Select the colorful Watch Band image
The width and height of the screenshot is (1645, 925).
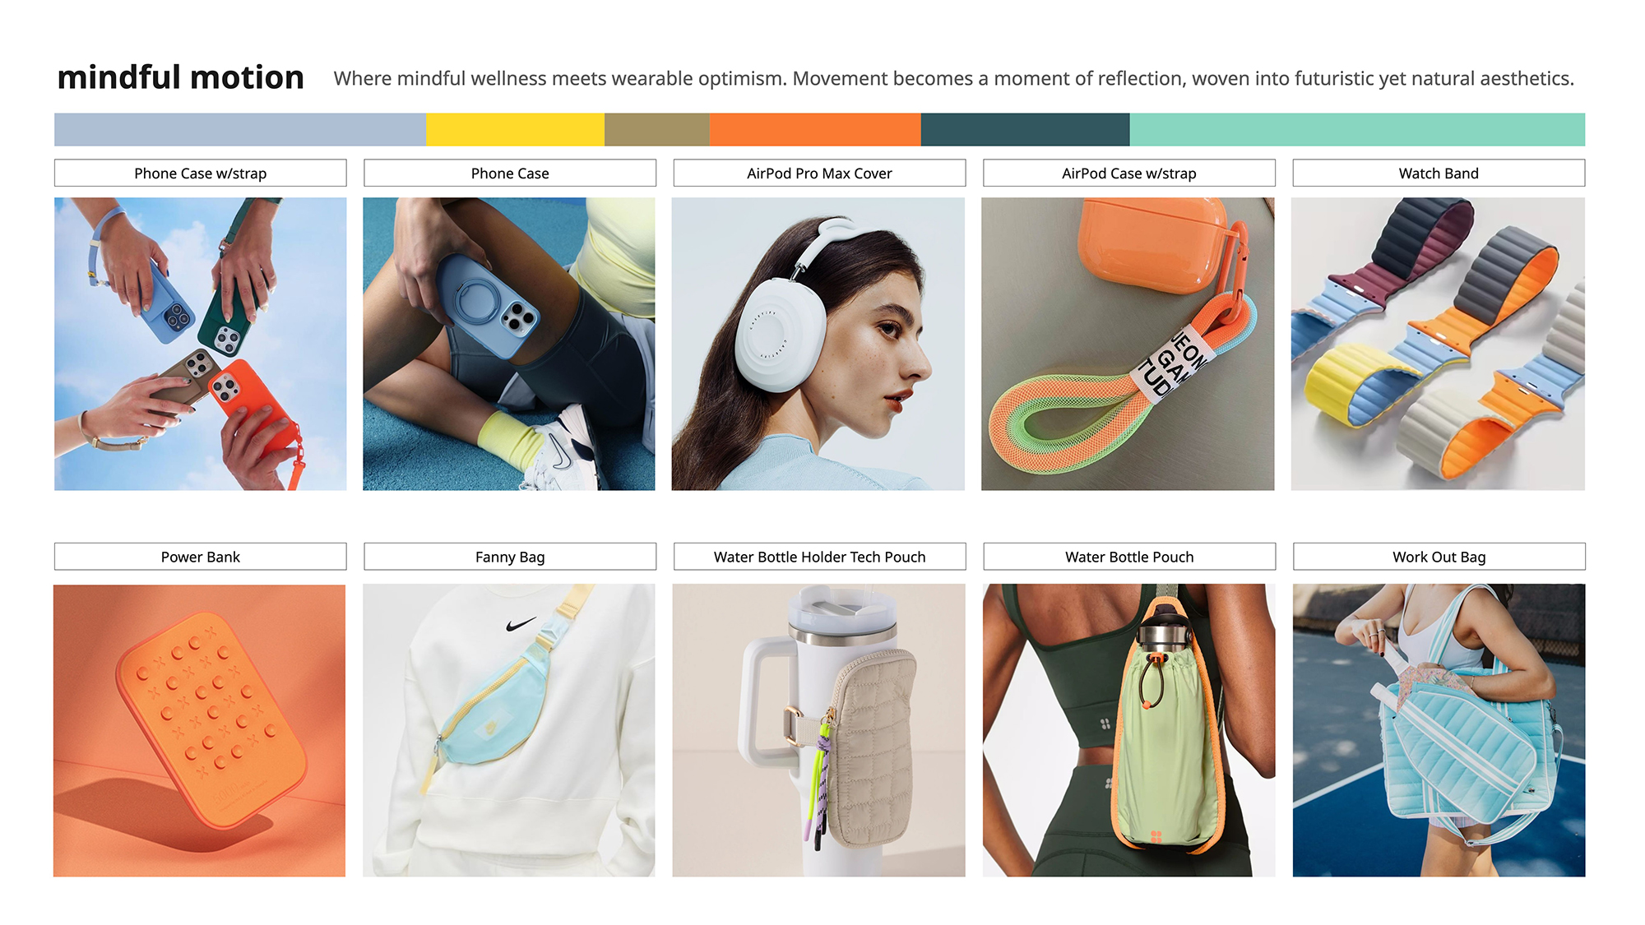pyautogui.click(x=1438, y=344)
